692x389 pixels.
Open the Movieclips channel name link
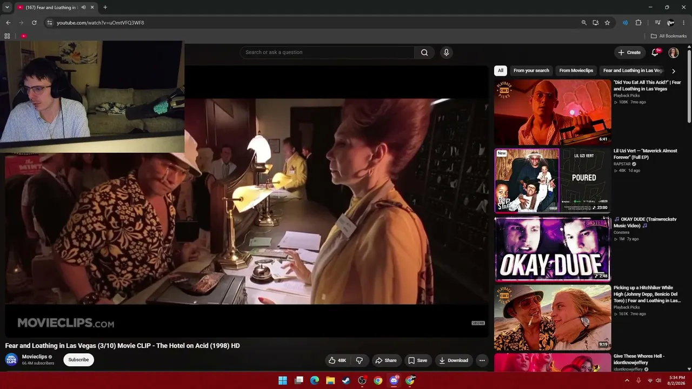click(35, 357)
